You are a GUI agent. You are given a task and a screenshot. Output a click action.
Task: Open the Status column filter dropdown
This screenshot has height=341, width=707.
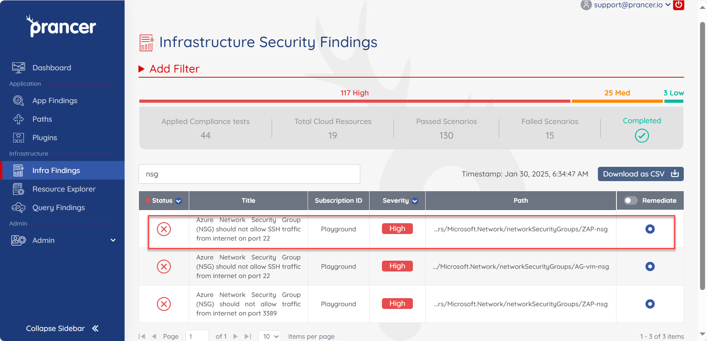click(178, 201)
